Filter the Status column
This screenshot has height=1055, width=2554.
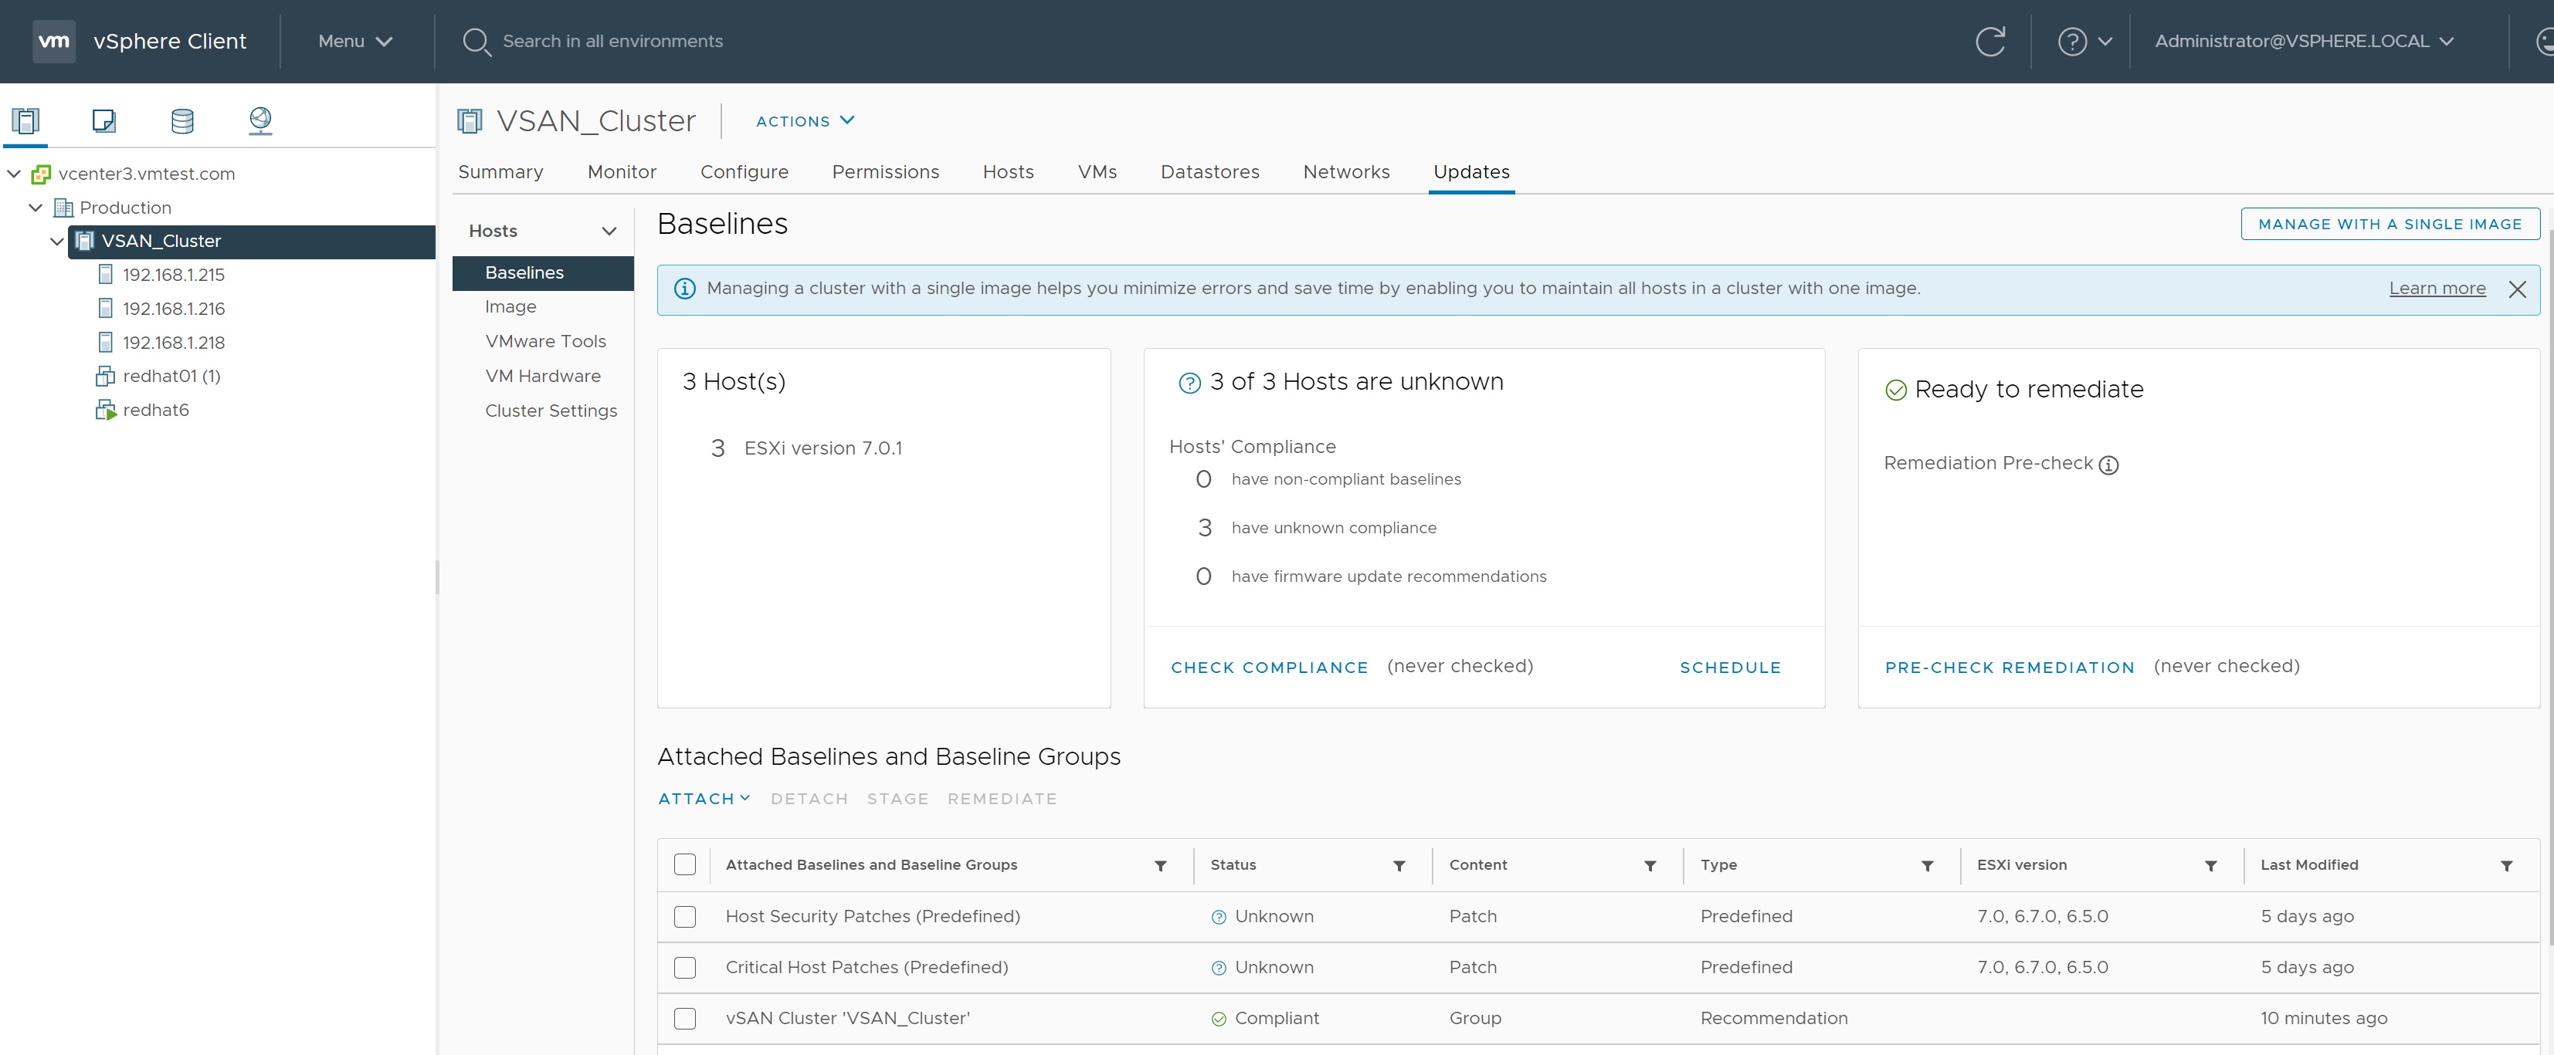[1399, 866]
